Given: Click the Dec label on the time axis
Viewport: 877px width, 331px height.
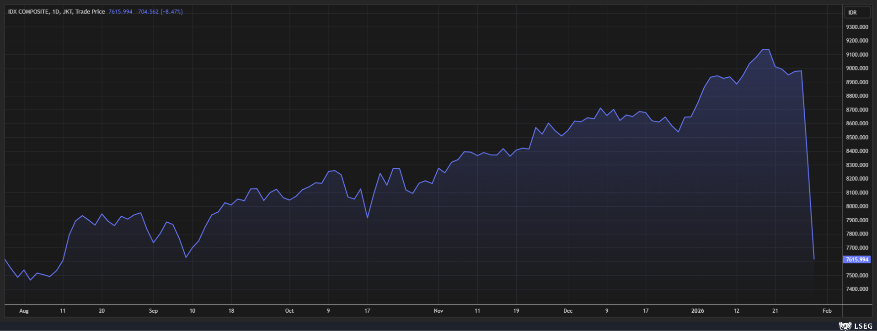Looking at the screenshot, I should tap(567, 311).
